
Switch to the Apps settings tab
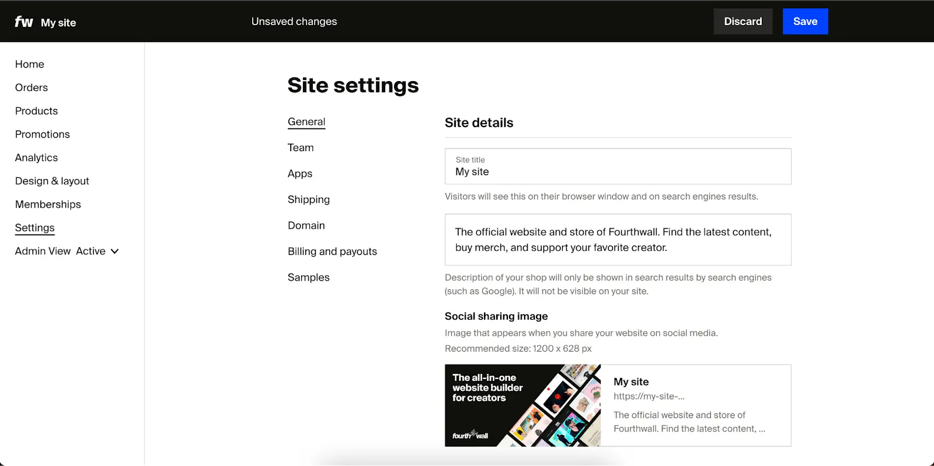299,173
